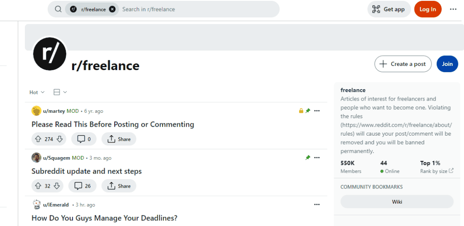Downvote the Subreddit update post
The height and width of the screenshot is (226, 464).
tap(57, 186)
